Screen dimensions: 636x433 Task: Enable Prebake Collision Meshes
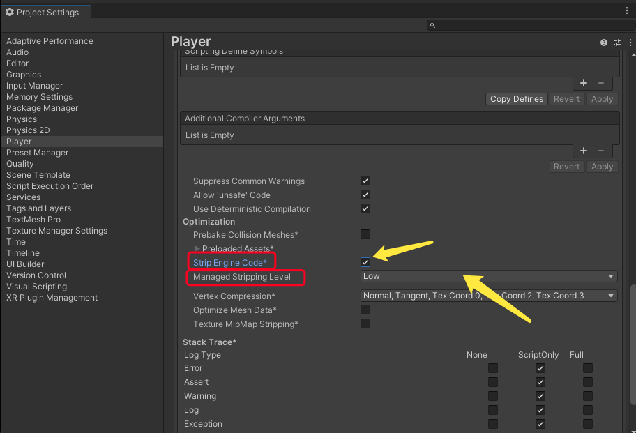pos(365,234)
